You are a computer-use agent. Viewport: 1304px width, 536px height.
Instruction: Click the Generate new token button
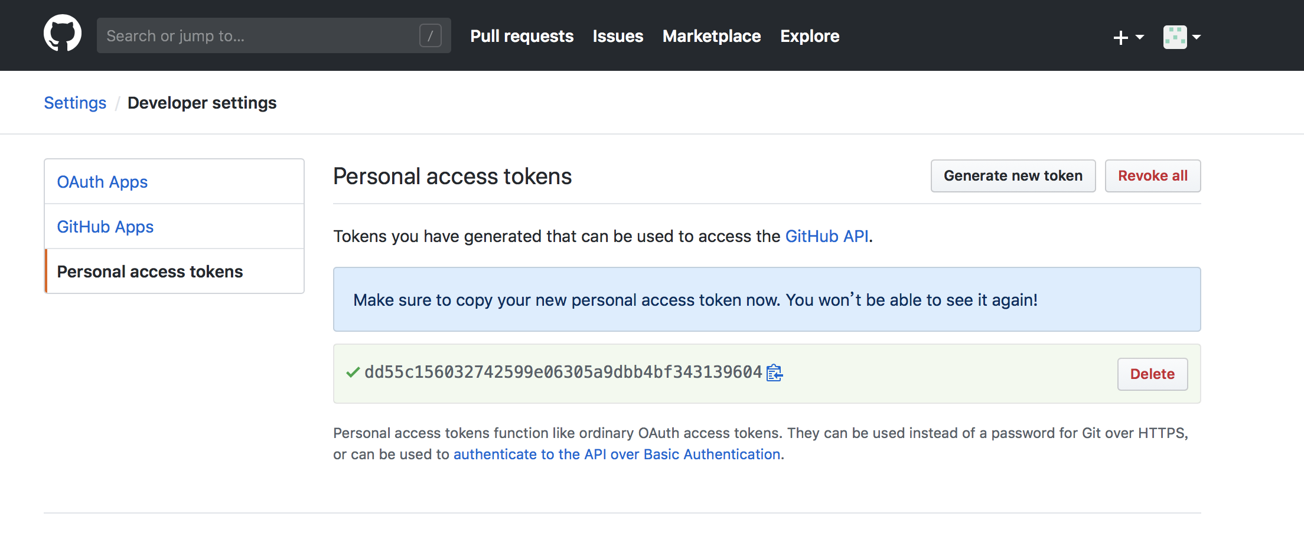pyautogui.click(x=1013, y=176)
